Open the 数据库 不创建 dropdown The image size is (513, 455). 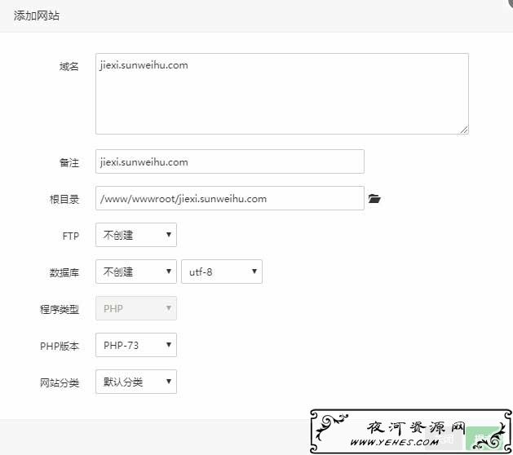point(136,272)
